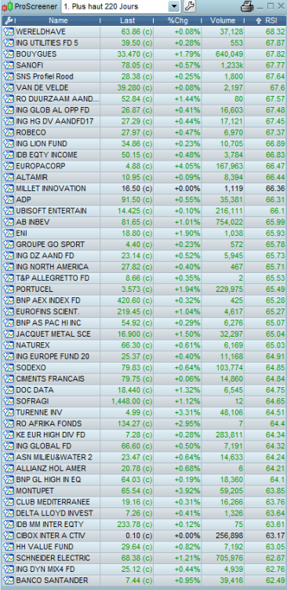Sort the list by the %Chg column header
287x590 pixels.
click(x=177, y=20)
